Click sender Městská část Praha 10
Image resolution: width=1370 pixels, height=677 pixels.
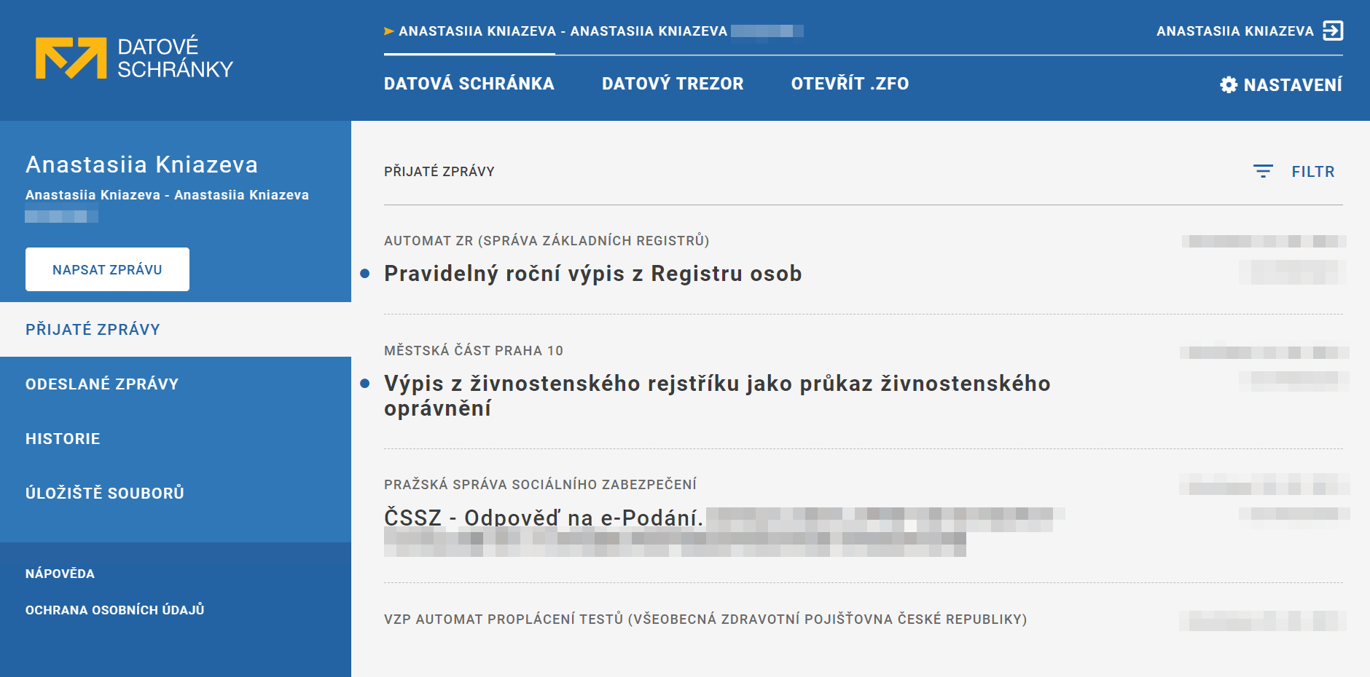(x=474, y=351)
